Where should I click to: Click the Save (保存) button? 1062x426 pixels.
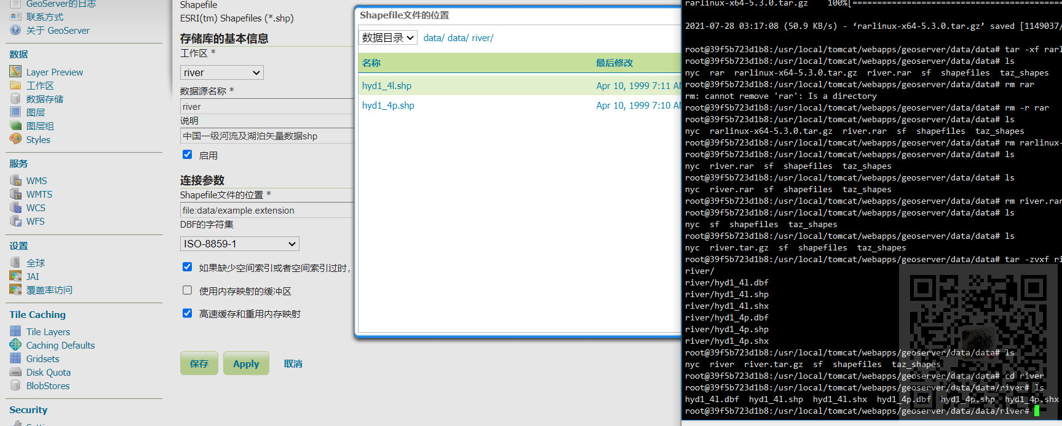199,363
